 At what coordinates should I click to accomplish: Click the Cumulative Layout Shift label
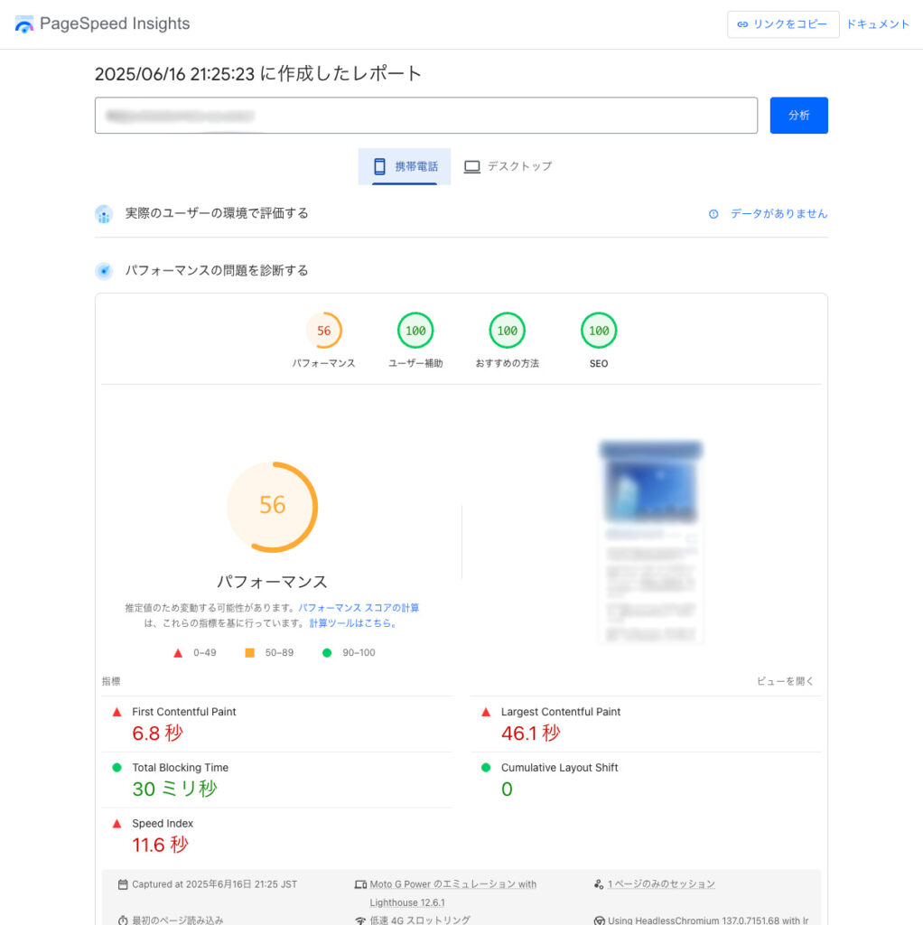point(560,768)
